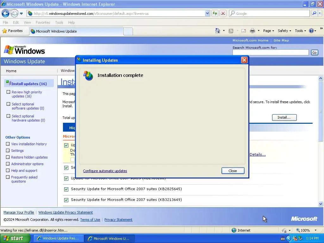
Task: Click the Go search button
Action: pos(314,53)
